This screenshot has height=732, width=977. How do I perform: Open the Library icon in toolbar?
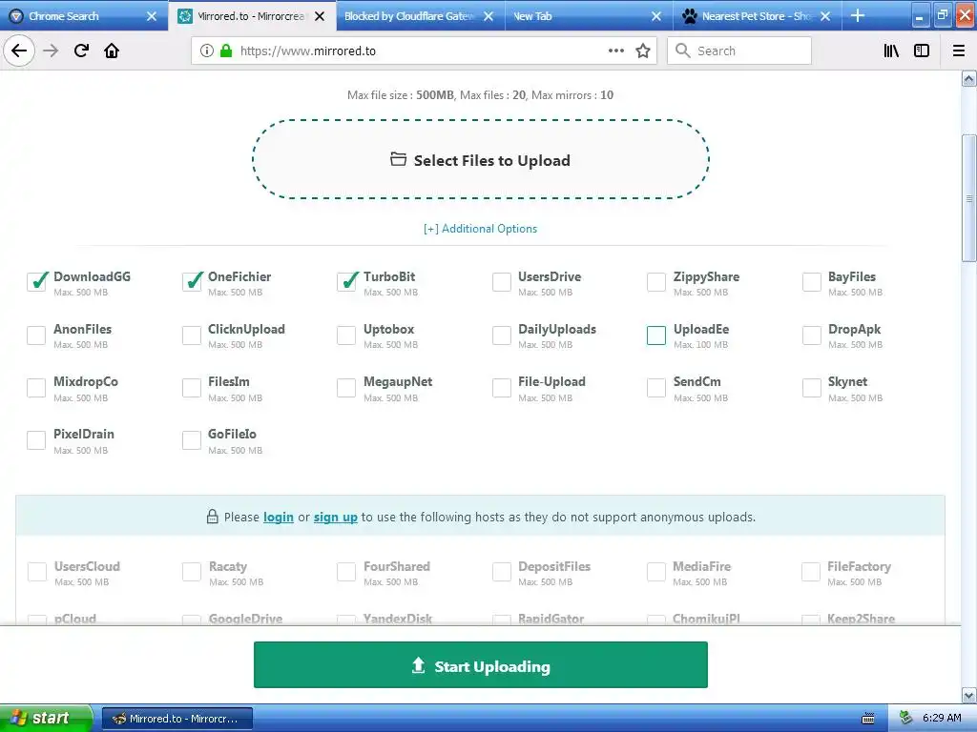click(891, 51)
